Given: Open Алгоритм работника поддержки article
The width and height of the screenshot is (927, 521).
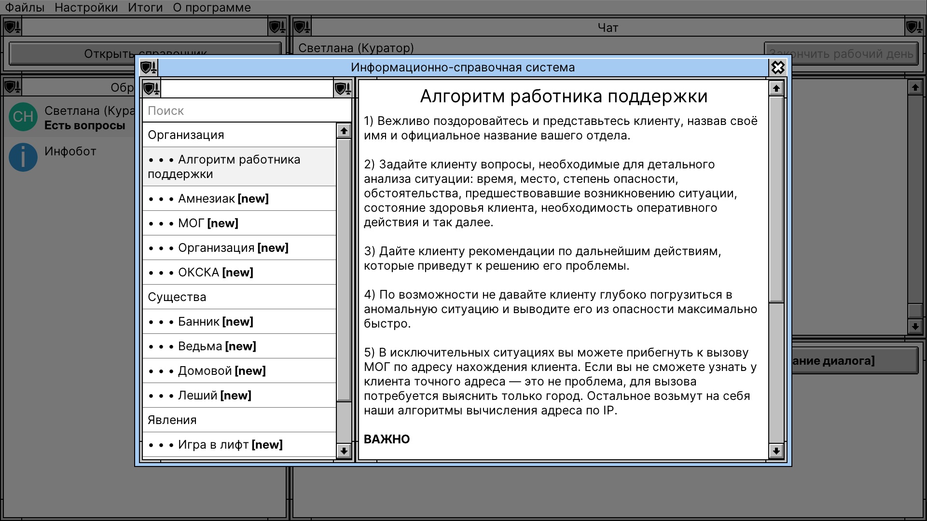Looking at the screenshot, I should (x=239, y=166).
